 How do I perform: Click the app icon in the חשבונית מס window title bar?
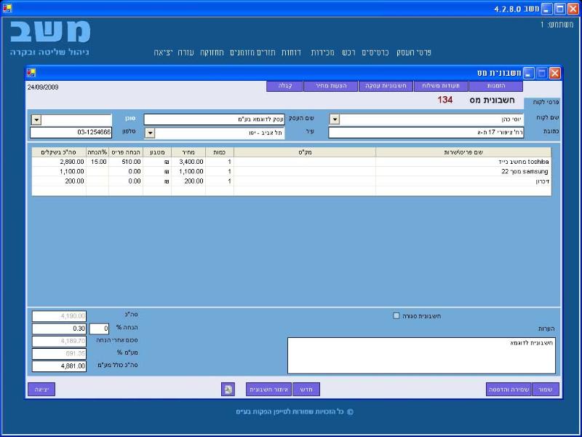[x=31, y=72]
